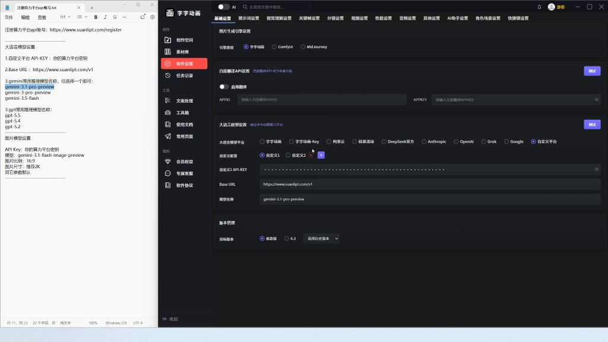The image size is (608, 342).
Task: Click the Notepad announcement megaphone icon
Action: (142, 17)
